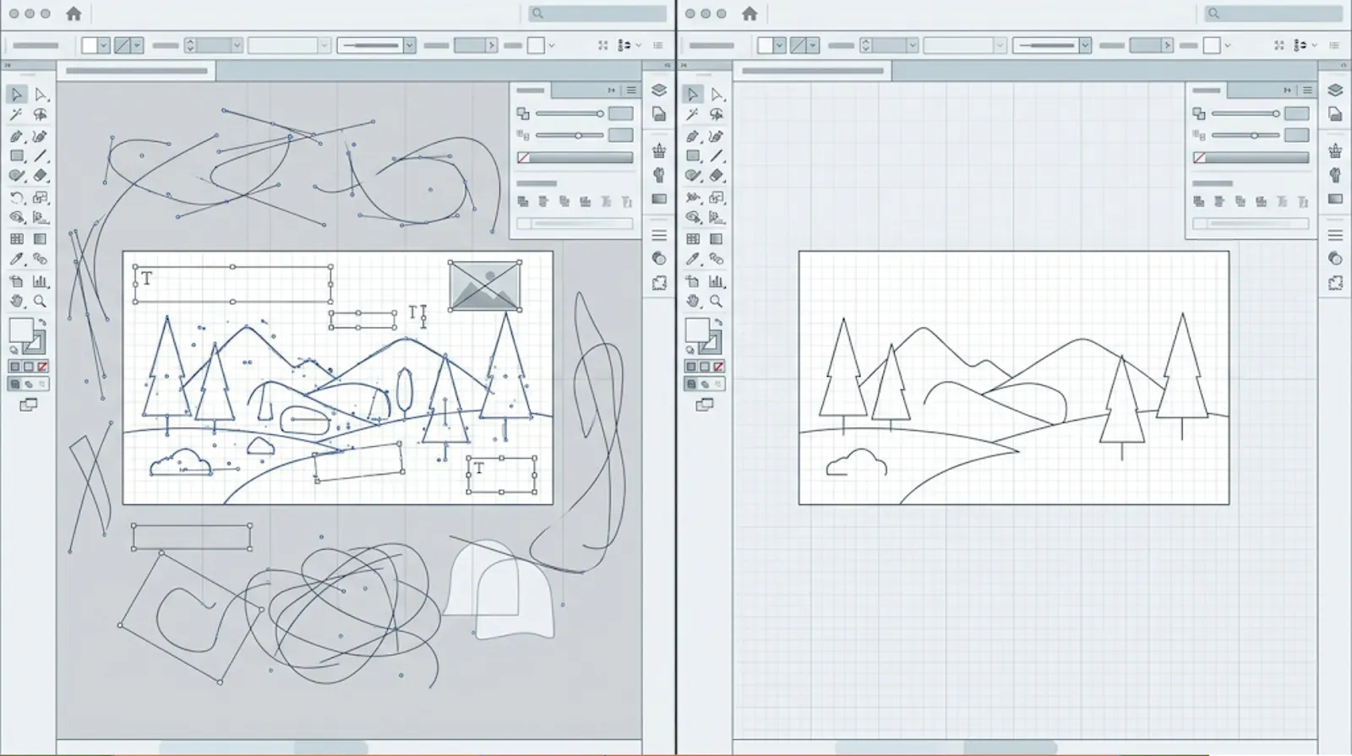Toggle the Gradient mode button in left toolbox
This screenshot has width=1352, height=756.
[29, 367]
